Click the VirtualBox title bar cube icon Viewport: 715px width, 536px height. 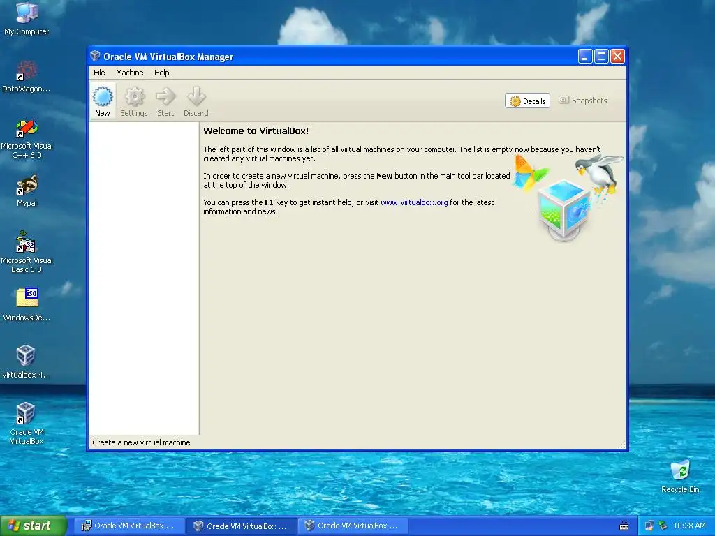point(95,56)
